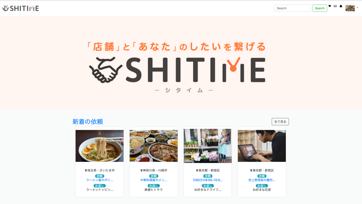This screenshot has width=362, height=204.
Task: Open the favorites heart icon
Action: click(x=330, y=6)
